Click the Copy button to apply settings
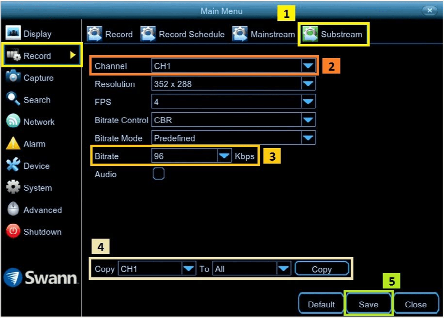The image size is (444, 318). tap(321, 269)
